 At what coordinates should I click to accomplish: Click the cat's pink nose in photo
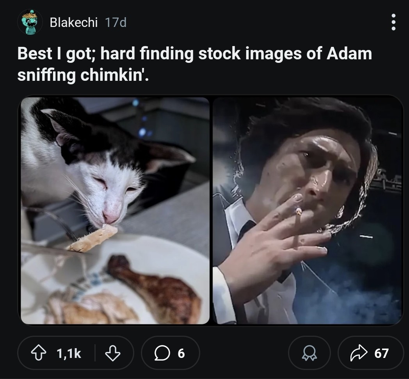click(110, 217)
